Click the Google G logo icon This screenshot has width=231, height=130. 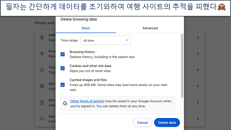pyautogui.click(x=65, y=103)
